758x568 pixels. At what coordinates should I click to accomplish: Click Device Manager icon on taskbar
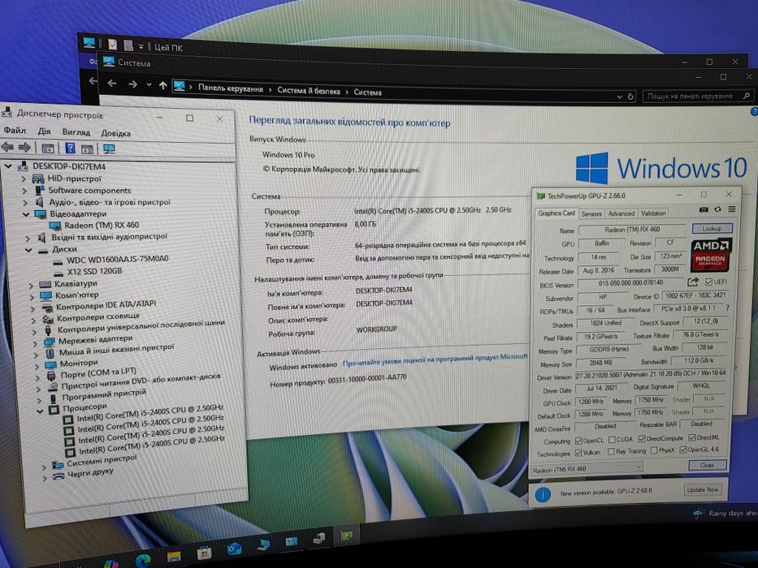(319, 538)
